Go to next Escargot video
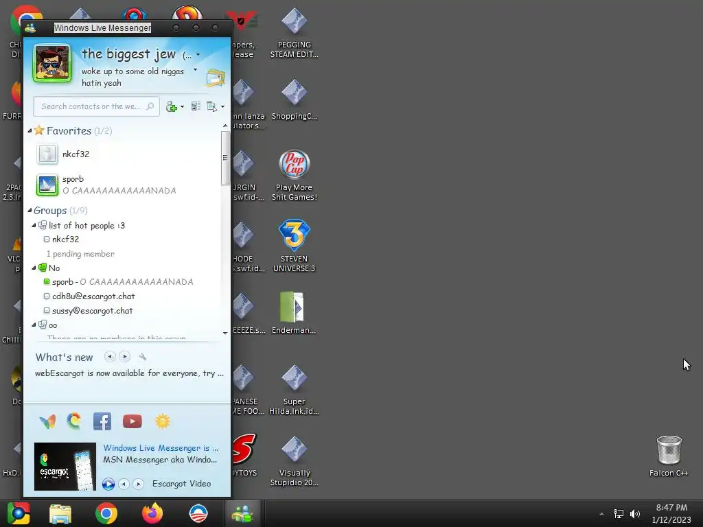This screenshot has width=703, height=527. (138, 484)
